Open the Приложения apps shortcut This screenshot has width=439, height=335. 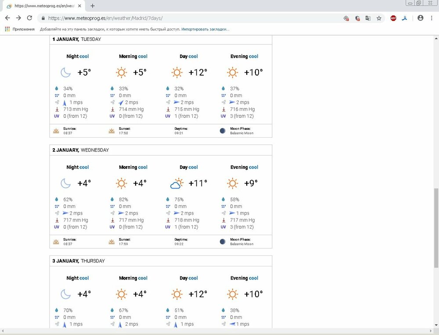coord(20,29)
